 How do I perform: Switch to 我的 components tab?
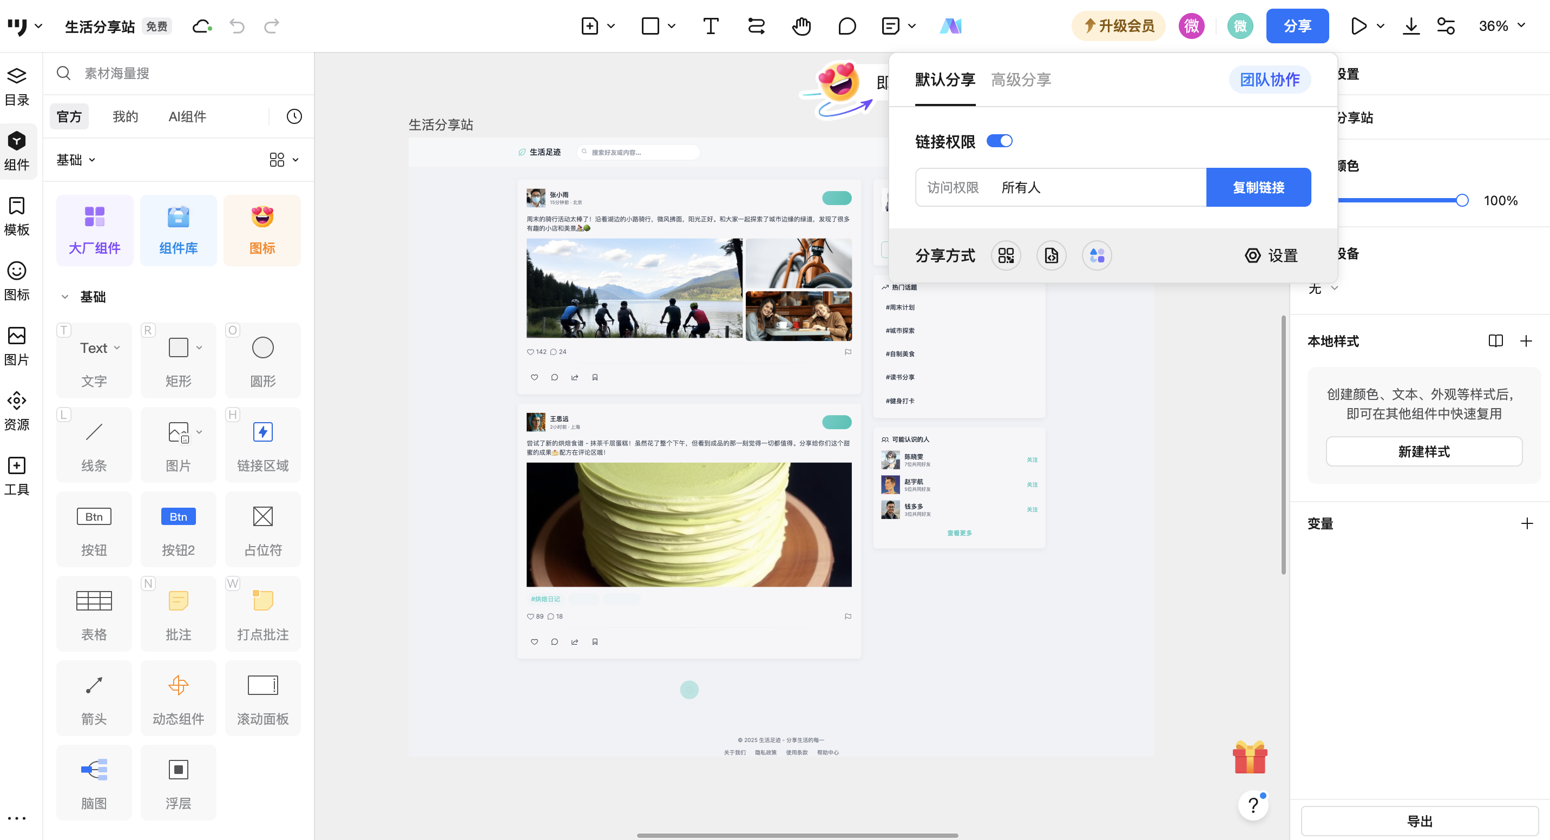pyautogui.click(x=125, y=116)
